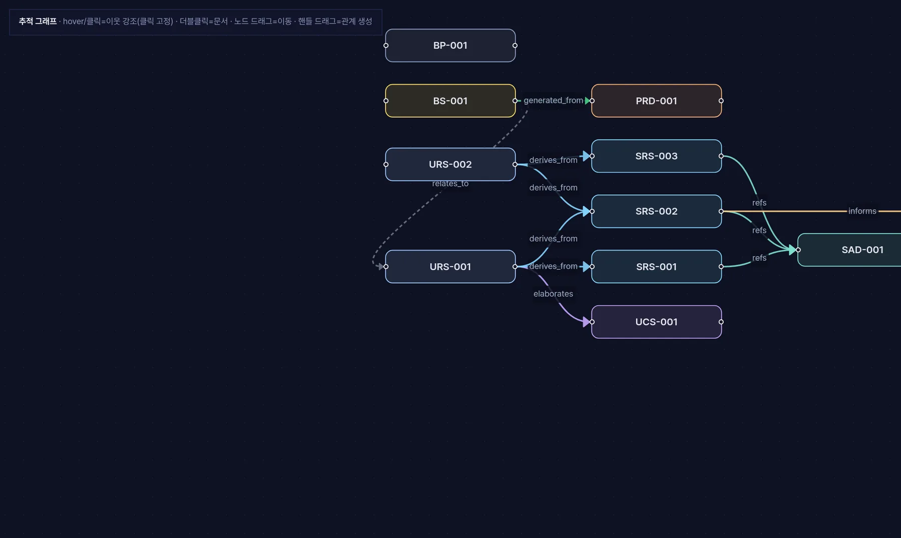This screenshot has height=538, width=901.
Task: Click right handle of BP-001 node
Action: coord(515,46)
